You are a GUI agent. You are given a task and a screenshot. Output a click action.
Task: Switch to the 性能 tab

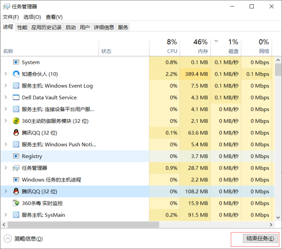(22, 27)
